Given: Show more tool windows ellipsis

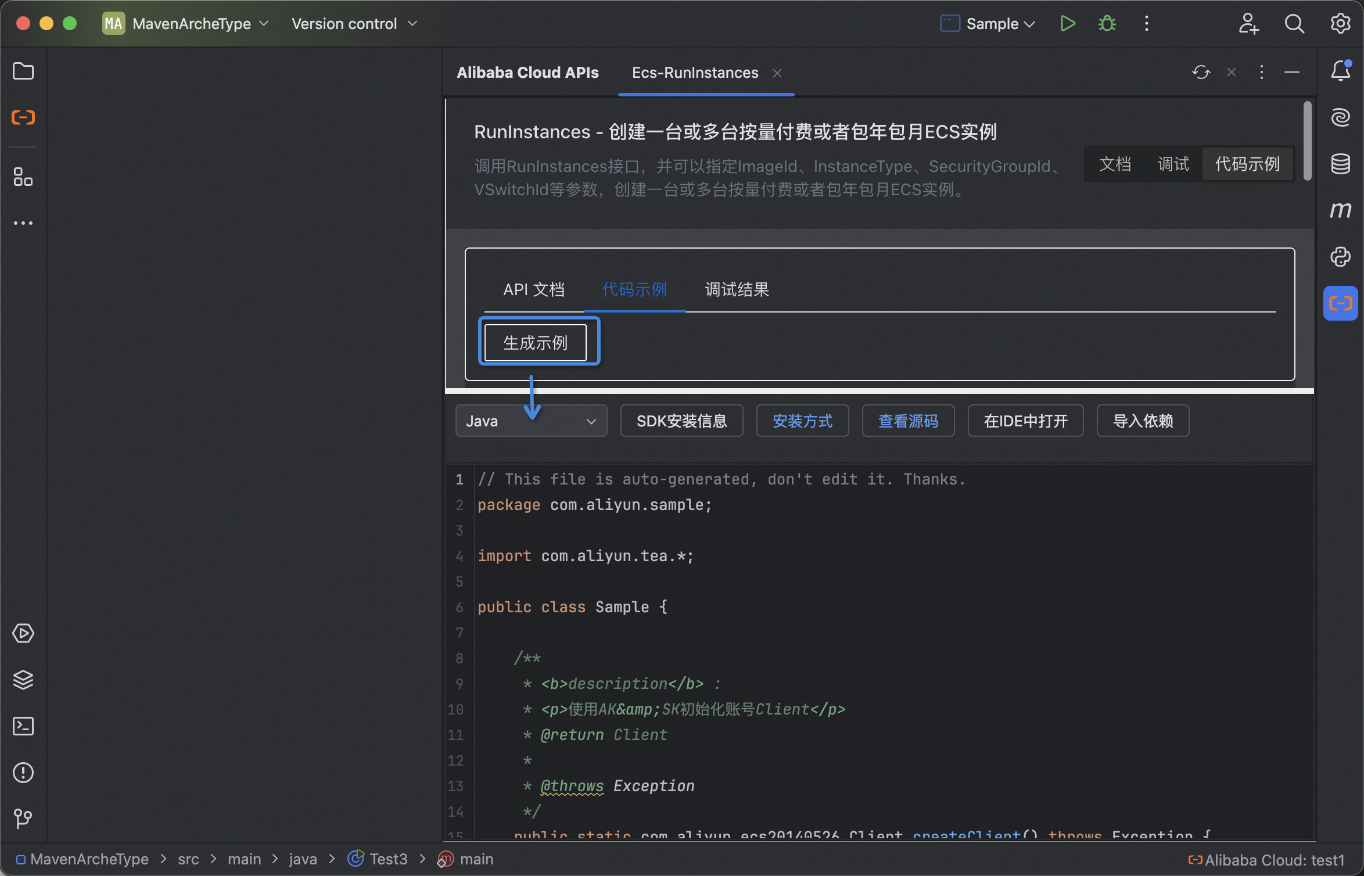Looking at the screenshot, I should click(x=23, y=223).
